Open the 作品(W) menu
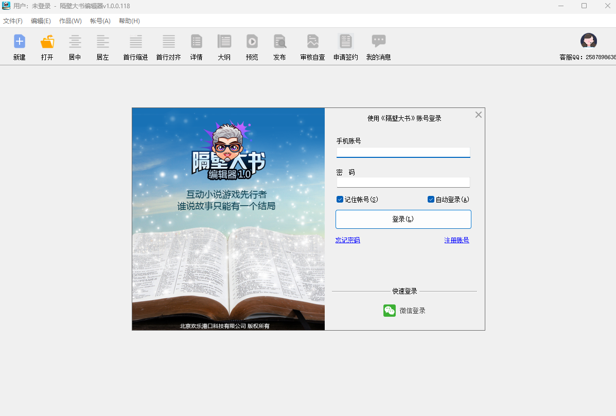The width and height of the screenshot is (616, 416). pos(70,21)
